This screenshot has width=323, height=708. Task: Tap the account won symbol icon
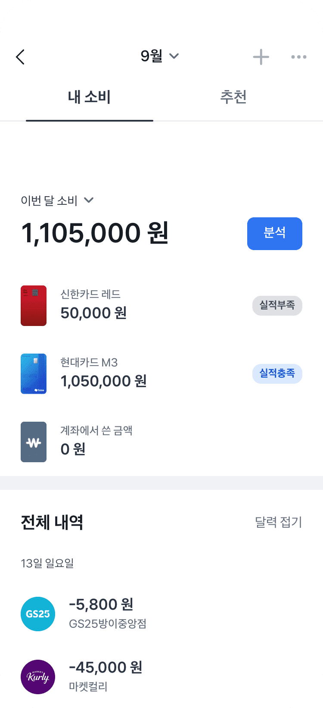[34, 442]
